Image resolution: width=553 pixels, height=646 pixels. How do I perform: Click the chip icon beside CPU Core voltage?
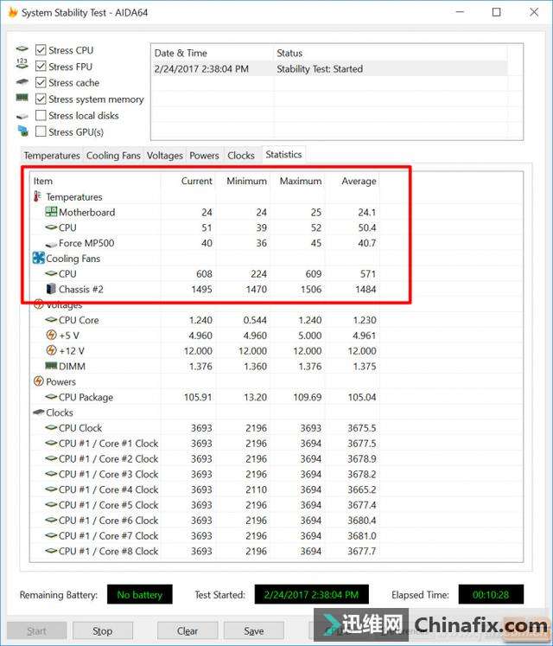[x=51, y=319]
